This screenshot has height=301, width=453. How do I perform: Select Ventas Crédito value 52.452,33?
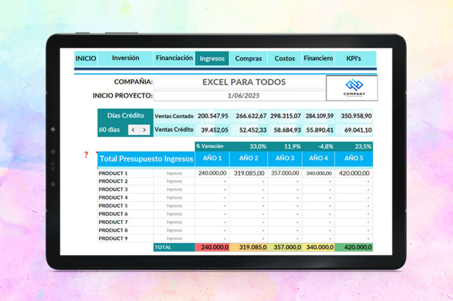(x=249, y=130)
